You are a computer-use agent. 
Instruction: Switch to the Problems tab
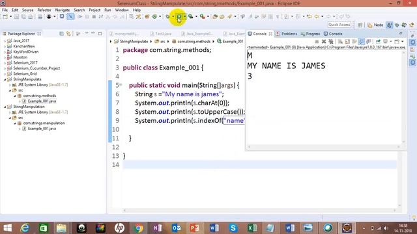[287, 34]
